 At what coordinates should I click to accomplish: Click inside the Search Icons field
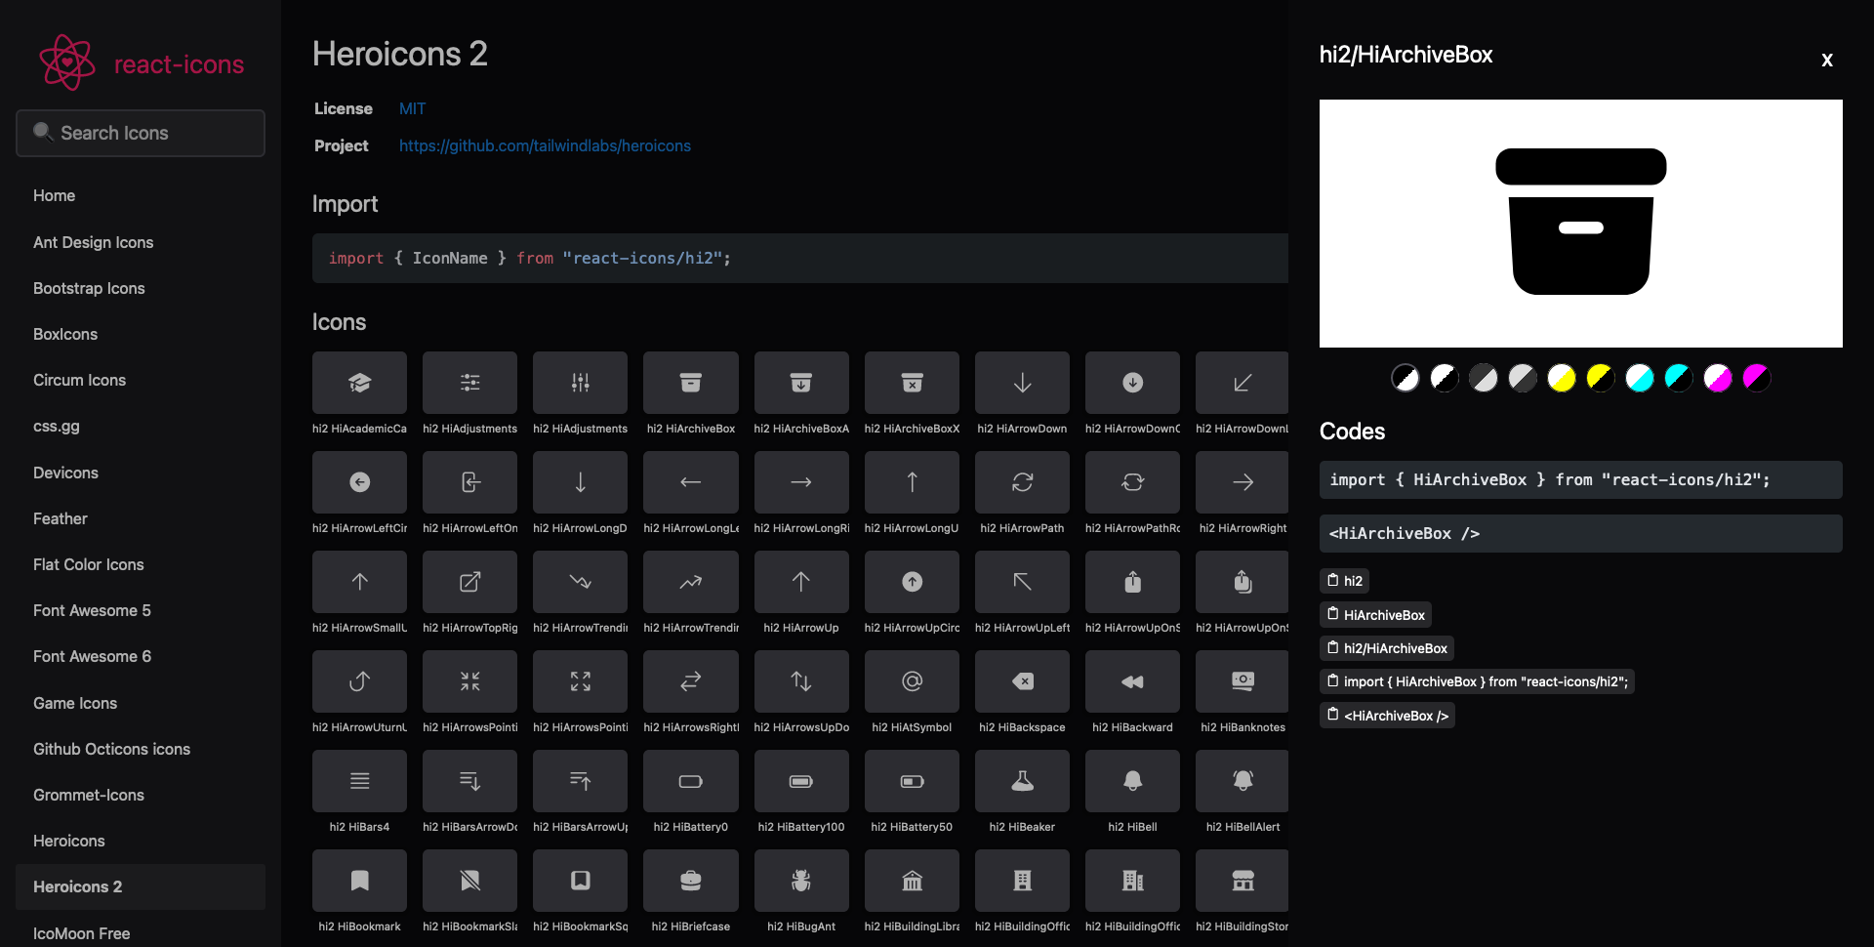coord(140,133)
